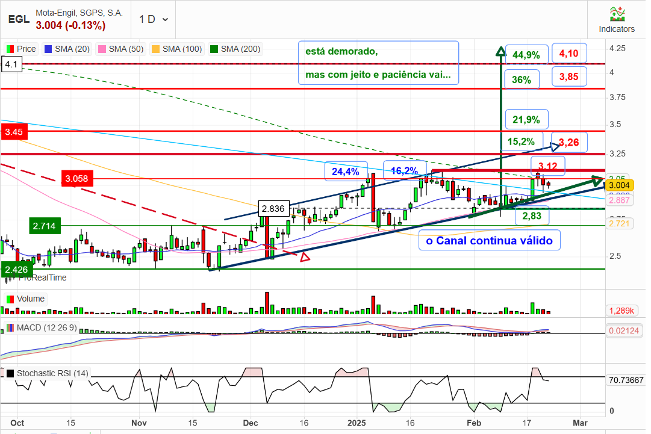Click the 3,26 target price label

coord(569,142)
